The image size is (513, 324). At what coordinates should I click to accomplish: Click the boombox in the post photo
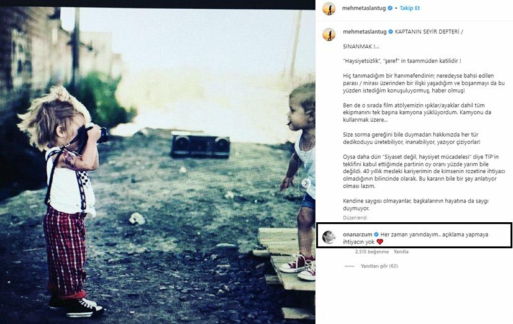click(x=200, y=144)
